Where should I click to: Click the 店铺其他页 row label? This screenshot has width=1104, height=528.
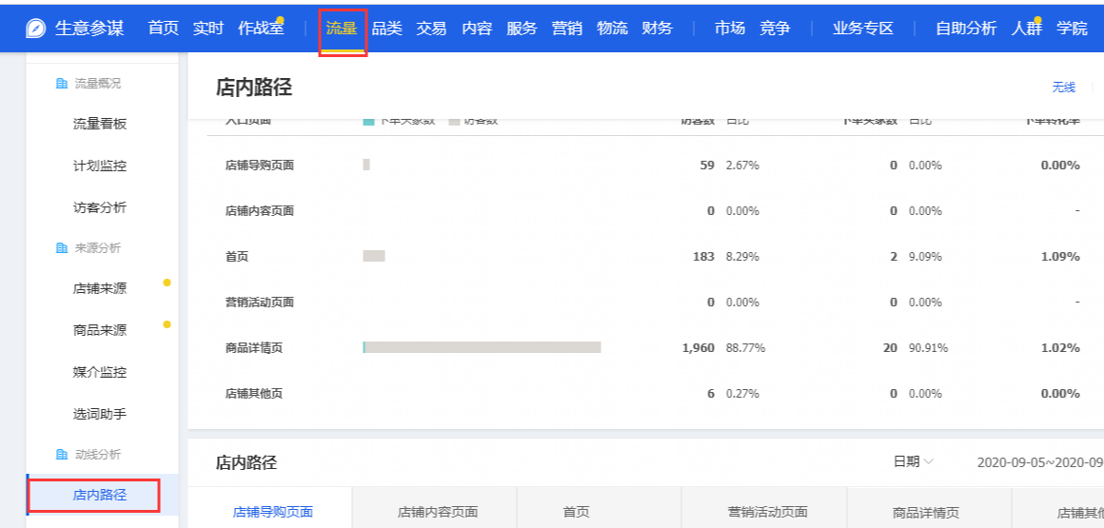(254, 394)
